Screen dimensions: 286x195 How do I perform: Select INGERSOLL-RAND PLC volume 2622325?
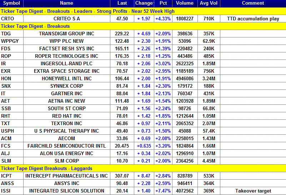185,63
